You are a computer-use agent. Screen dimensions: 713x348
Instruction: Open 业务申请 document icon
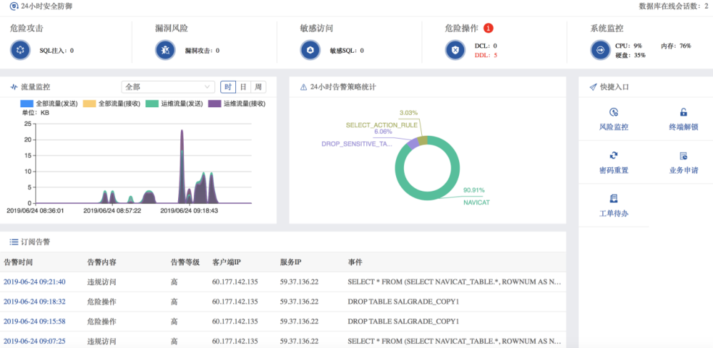pyautogui.click(x=684, y=156)
